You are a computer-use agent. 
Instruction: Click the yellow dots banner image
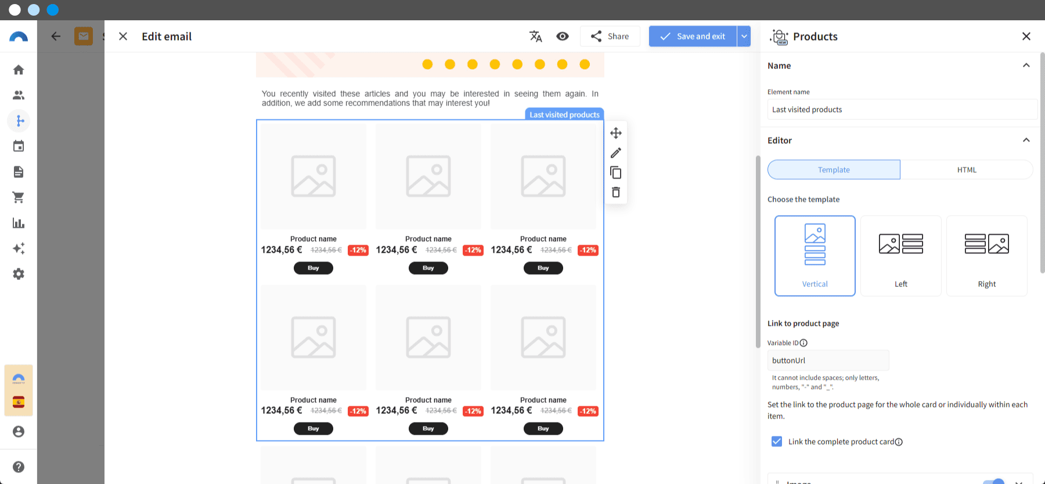click(x=430, y=64)
